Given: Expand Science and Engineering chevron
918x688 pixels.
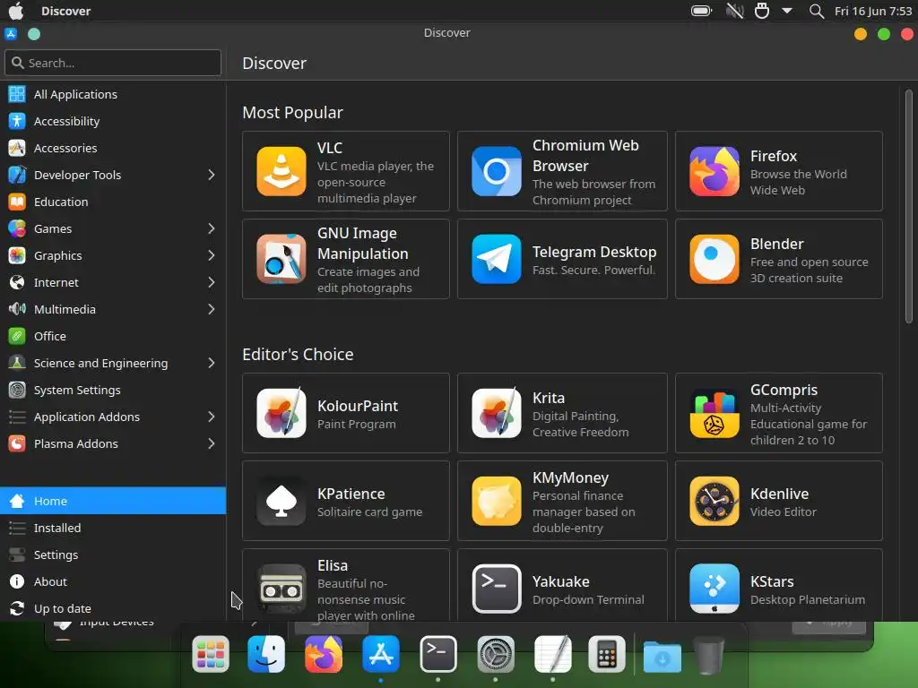Looking at the screenshot, I should click(x=212, y=364).
